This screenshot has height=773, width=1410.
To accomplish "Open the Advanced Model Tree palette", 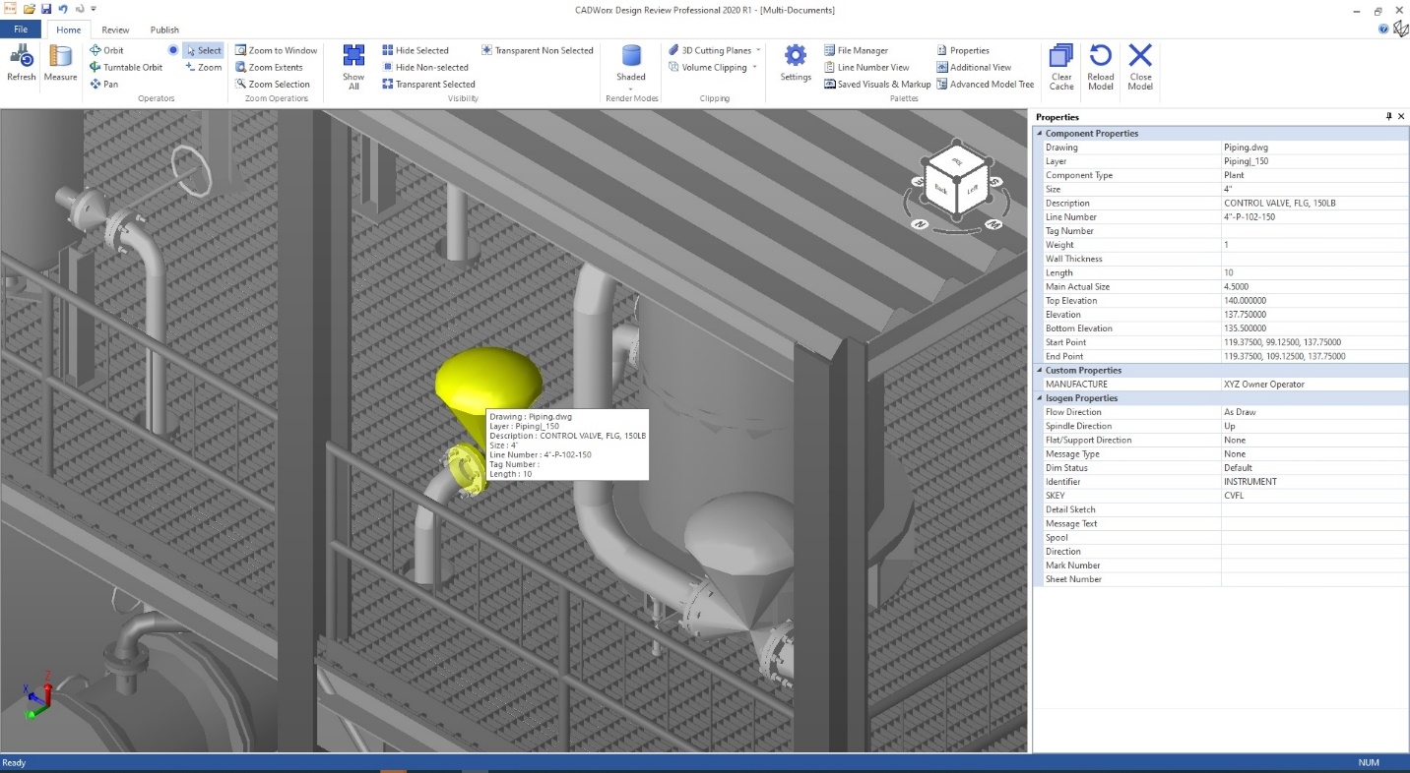I will 986,84.
